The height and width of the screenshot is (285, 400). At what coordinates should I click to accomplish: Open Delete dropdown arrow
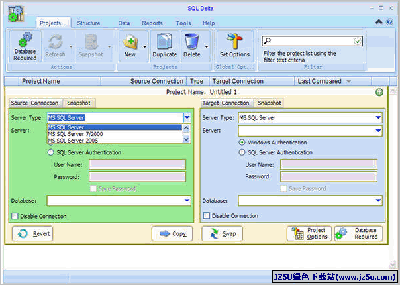coord(207,47)
